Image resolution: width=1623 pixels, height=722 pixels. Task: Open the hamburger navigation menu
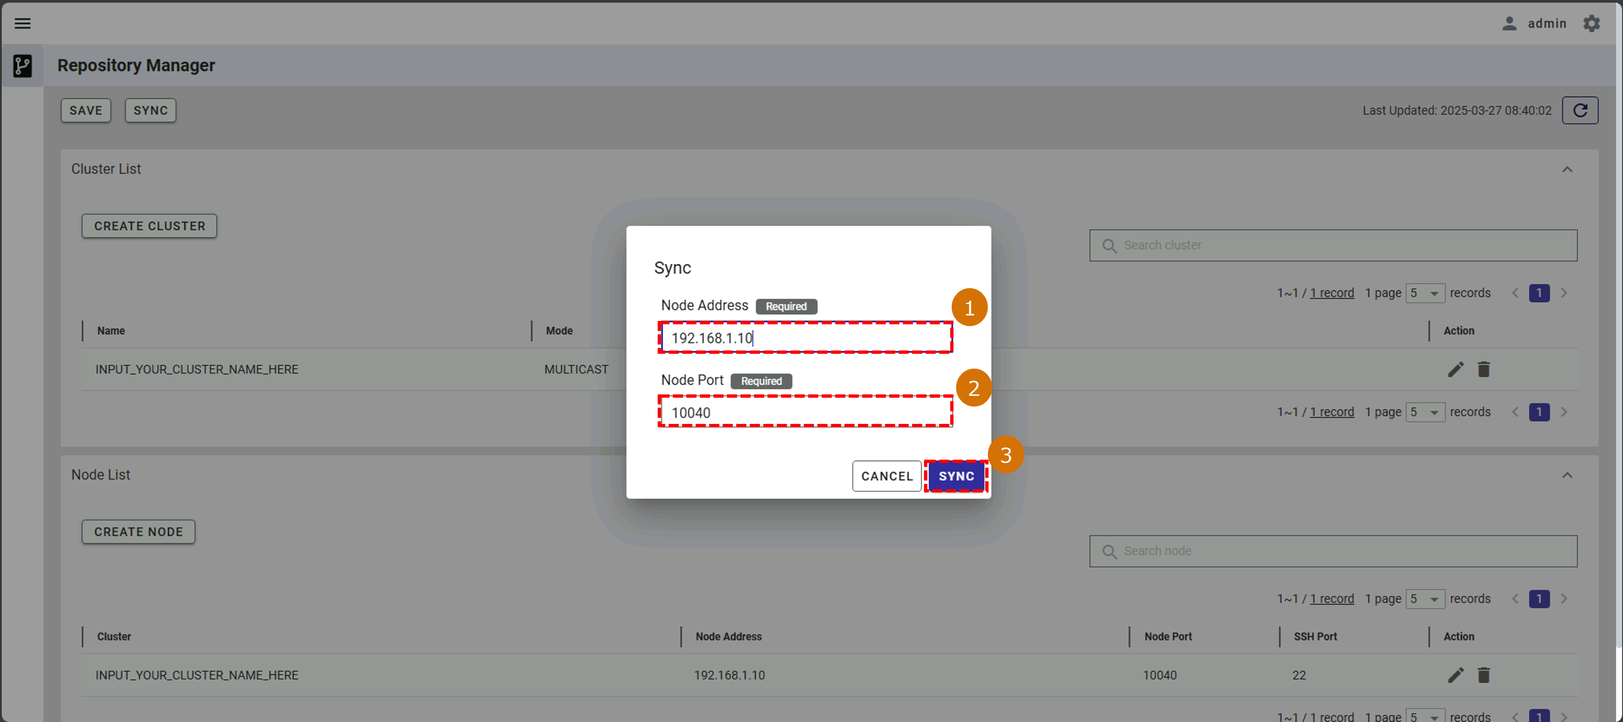[23, 23]
